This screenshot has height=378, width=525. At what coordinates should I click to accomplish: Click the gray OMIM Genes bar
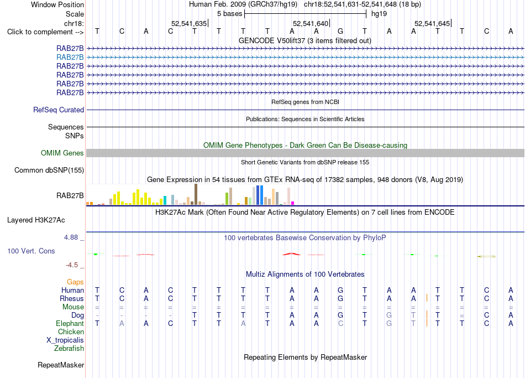pyautogui.click(x=305, y=153)
